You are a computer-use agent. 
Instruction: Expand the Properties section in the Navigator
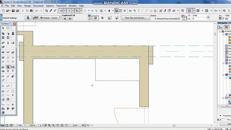pos(221,116)
